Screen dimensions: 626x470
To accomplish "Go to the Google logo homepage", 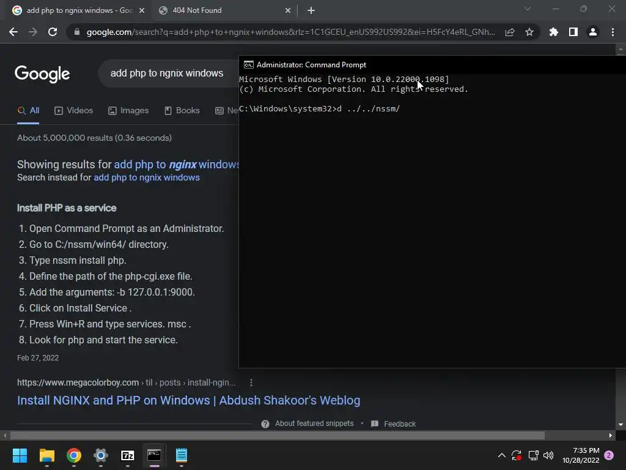I will click(x=42, y=74).
